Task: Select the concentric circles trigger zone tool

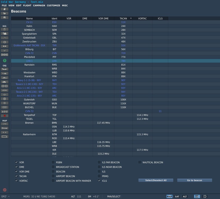Action: point(5,99)
